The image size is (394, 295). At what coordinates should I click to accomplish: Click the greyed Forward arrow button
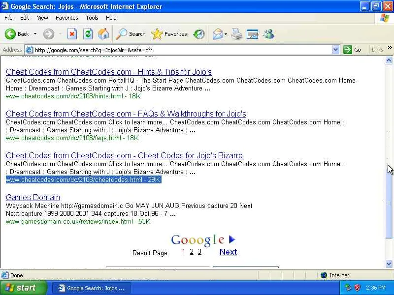[48, 34]
